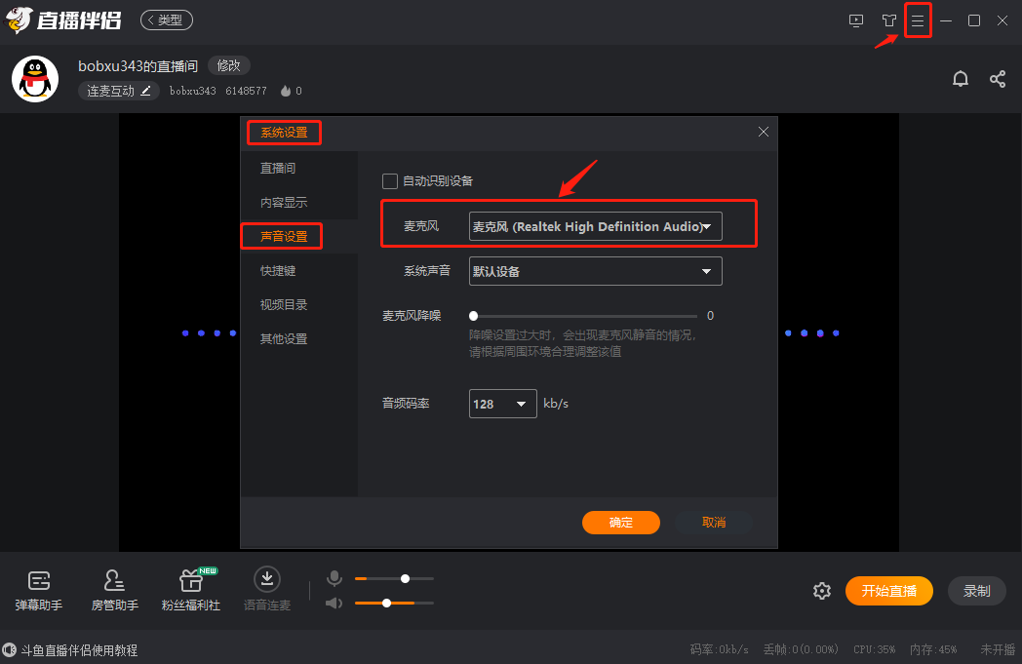Confirm settings with the 确定 button
The height and width of the screenshot is (664, 1022).
[x=621, y=523]
